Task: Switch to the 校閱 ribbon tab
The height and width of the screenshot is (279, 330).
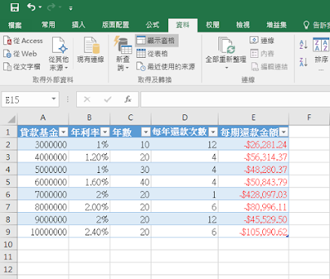Action: click(212, 25)
